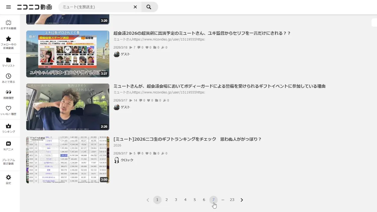Select pagination page 6
The image size is (377, 212).
(204, 200)
